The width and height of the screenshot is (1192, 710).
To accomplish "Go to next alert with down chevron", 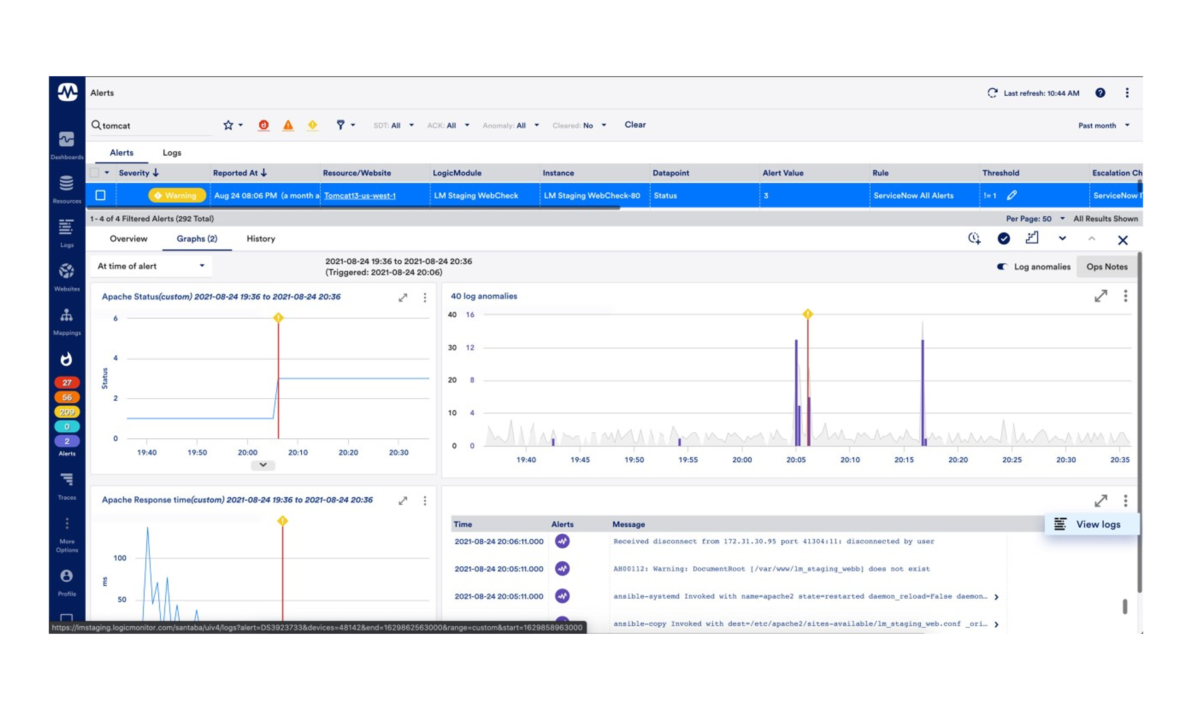I will click(x=1062, y=239).
